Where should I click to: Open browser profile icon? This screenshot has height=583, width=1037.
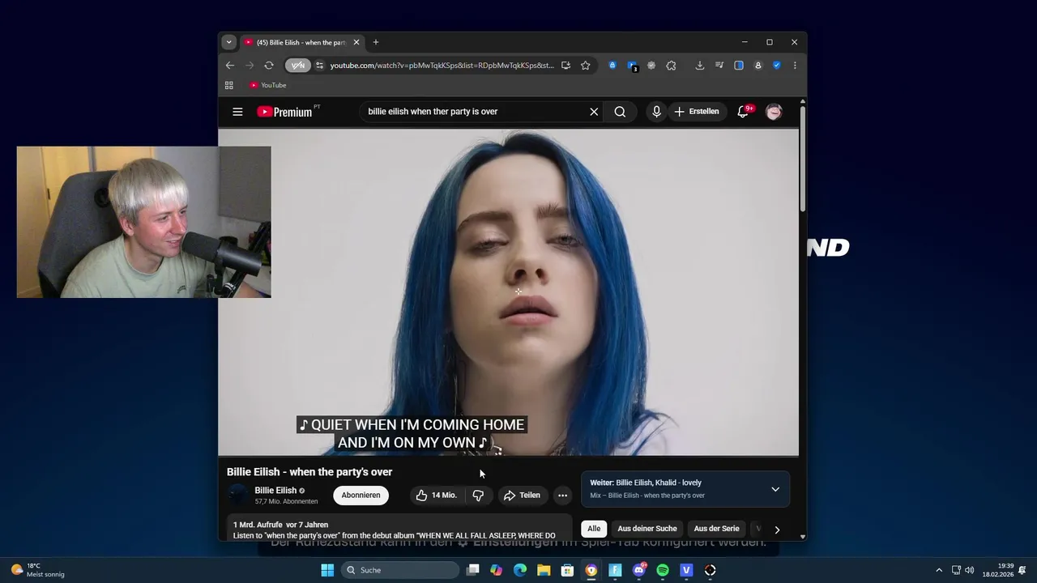(x=758, y=66)
